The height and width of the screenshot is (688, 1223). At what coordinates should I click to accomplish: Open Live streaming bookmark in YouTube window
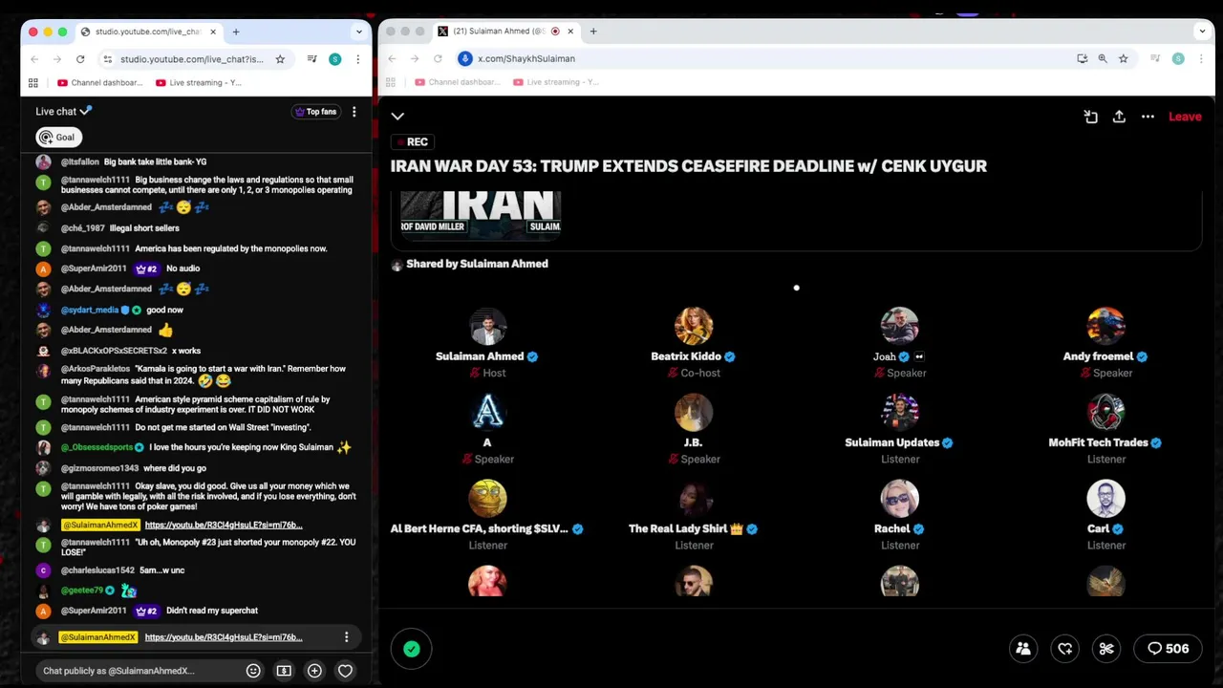pyautogui.click(x=199, y=83)
